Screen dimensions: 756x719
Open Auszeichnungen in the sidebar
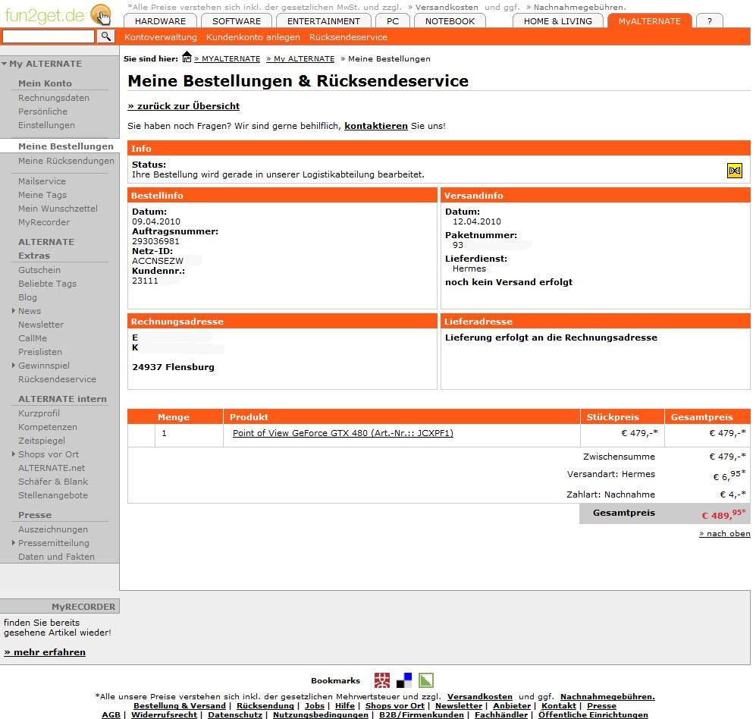[x=53, y=529]
